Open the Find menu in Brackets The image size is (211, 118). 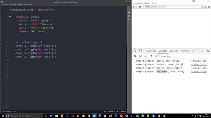[10, 4]
